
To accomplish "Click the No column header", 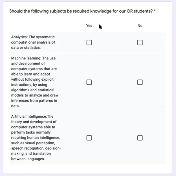I will coord(140,26).
